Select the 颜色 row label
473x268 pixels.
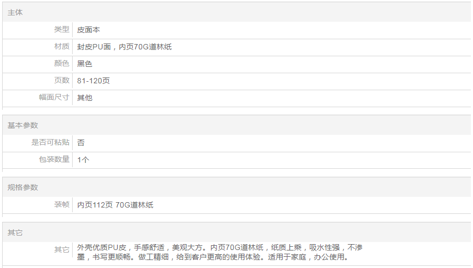[x=62, y=64]
